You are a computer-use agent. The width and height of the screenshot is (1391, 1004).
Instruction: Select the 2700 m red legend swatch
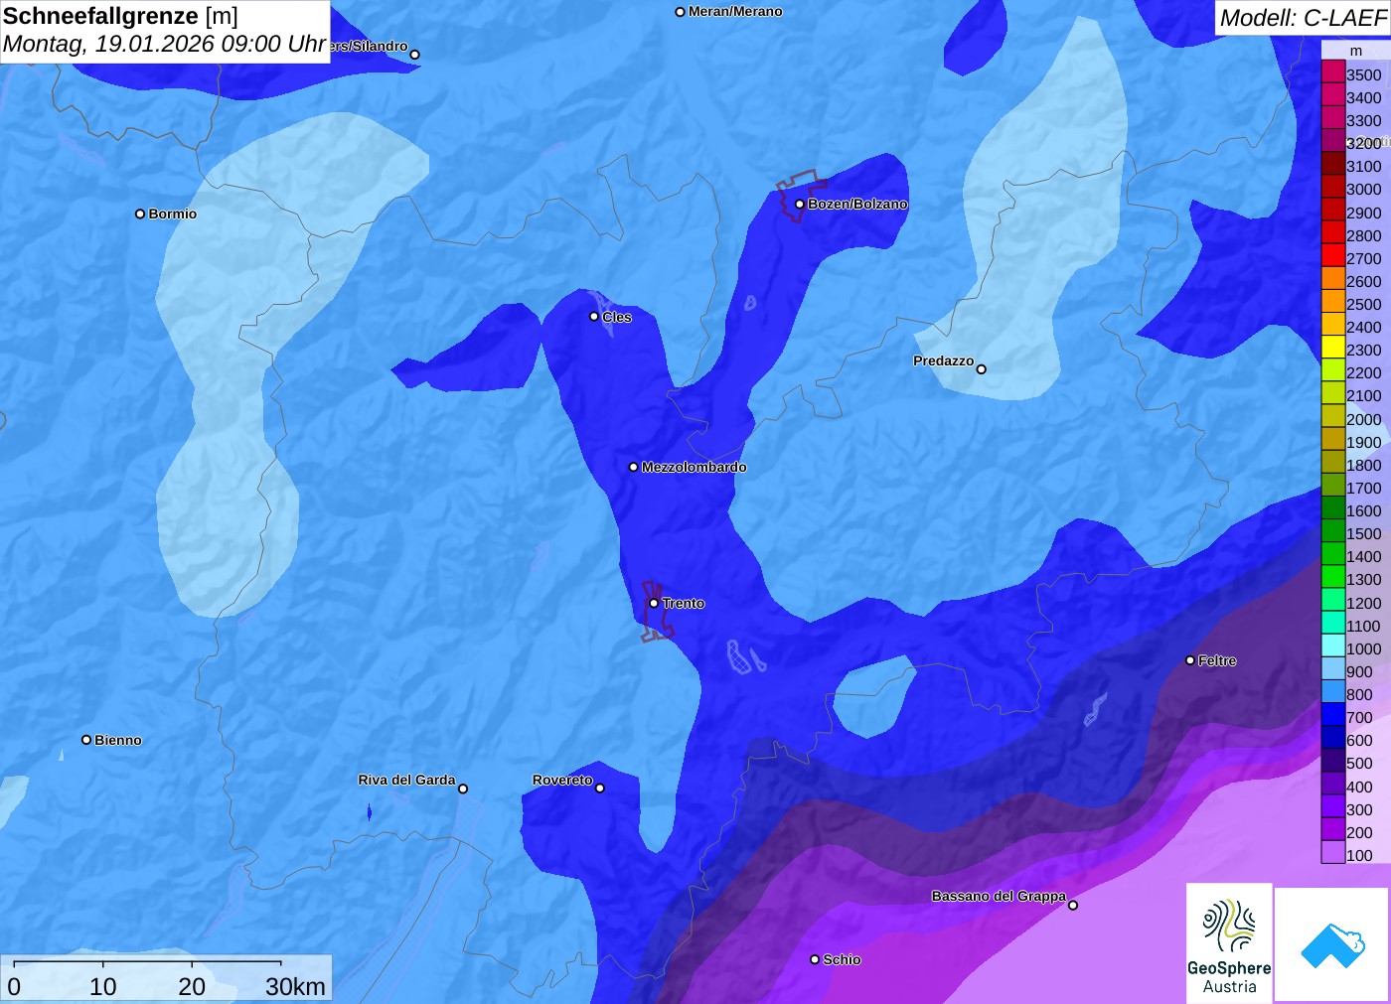(x=1333, y=254)
